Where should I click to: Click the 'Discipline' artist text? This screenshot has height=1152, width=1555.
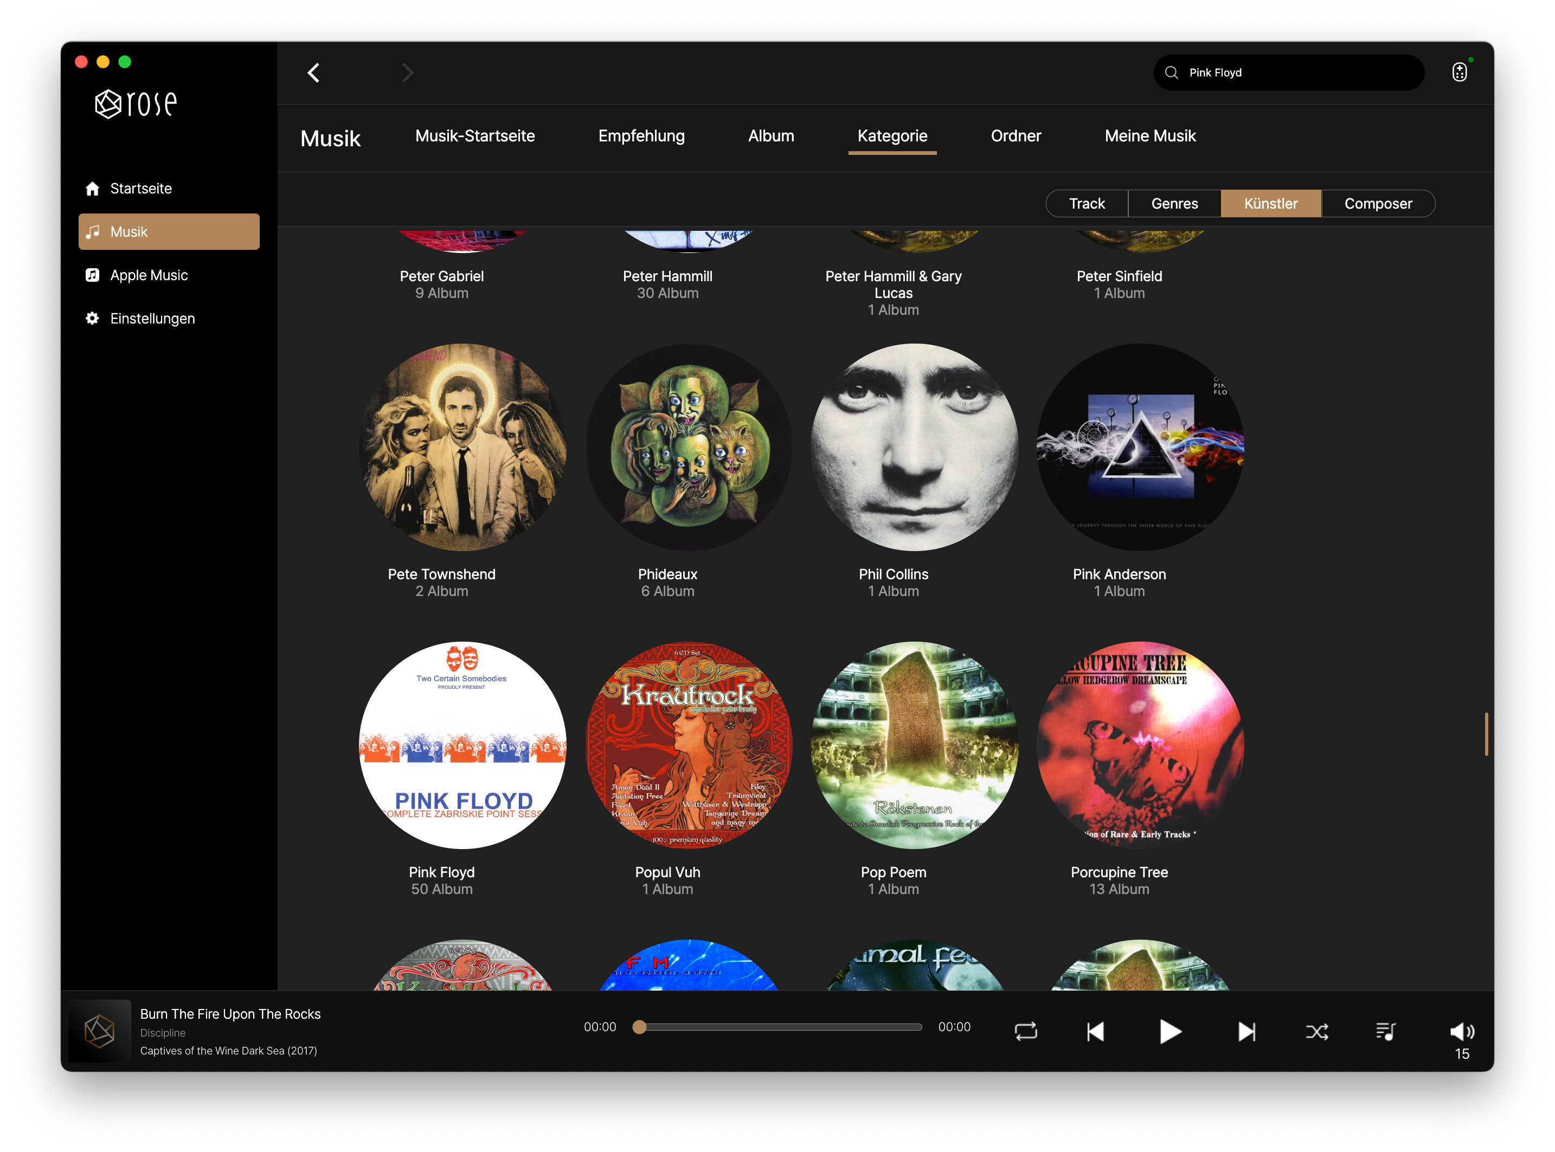163,1033
